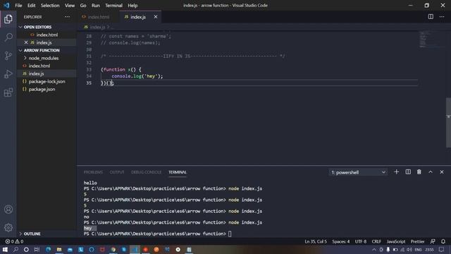This screenshot has width=451, height=254.
Task: Open the Accounts menu icon
Action: point(8,210)
